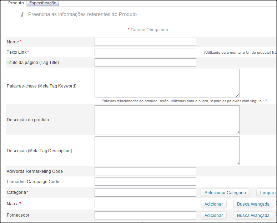Screen dimensions: 277x223
Task: Focus the Texto Link text box
Action: [x=145, y=52]
